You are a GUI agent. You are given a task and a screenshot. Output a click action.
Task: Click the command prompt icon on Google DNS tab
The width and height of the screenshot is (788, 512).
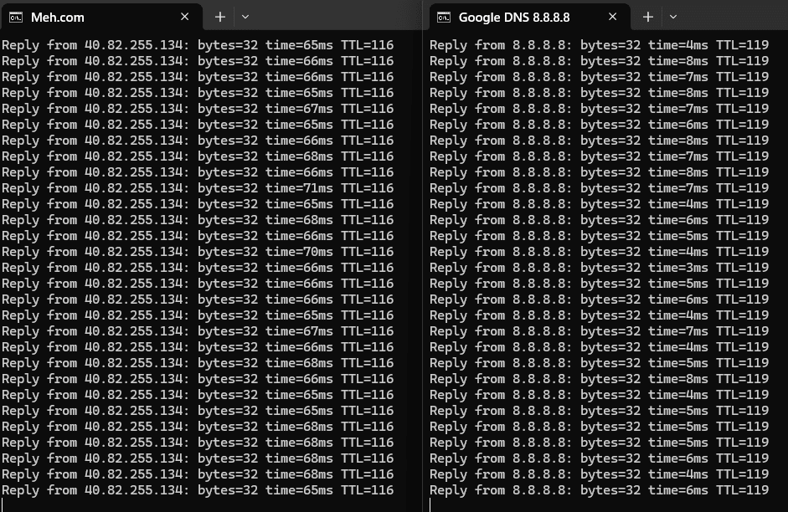click(444, 18)
